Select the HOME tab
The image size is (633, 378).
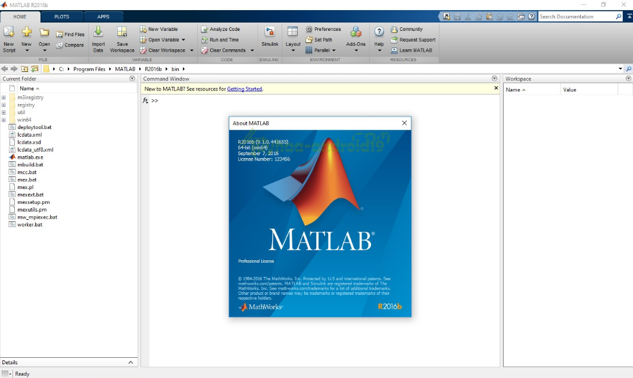click(x=20, y=17)
